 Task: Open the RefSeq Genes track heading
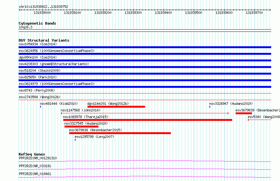coord(32,154)
